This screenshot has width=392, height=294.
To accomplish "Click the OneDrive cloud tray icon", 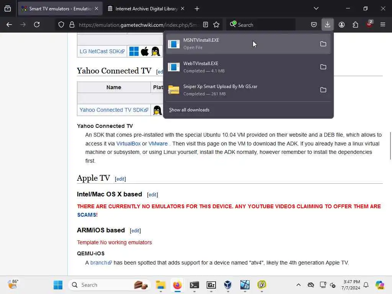I will (x=310, y=285).
